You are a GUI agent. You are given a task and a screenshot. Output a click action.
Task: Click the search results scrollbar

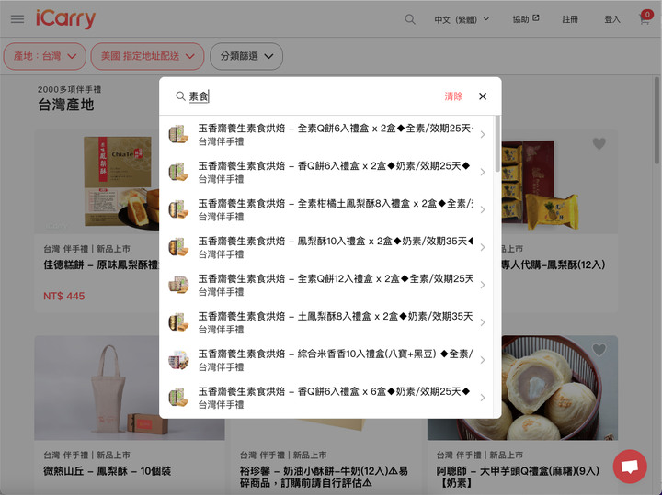coord(497,143)
